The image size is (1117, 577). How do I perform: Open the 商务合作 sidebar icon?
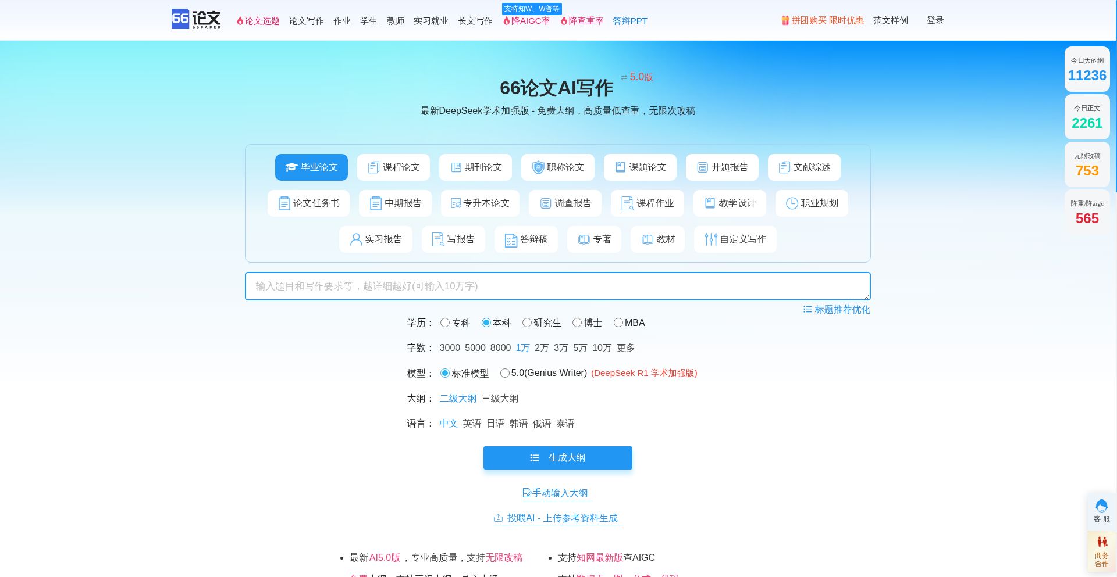(x=1102, y=542)
